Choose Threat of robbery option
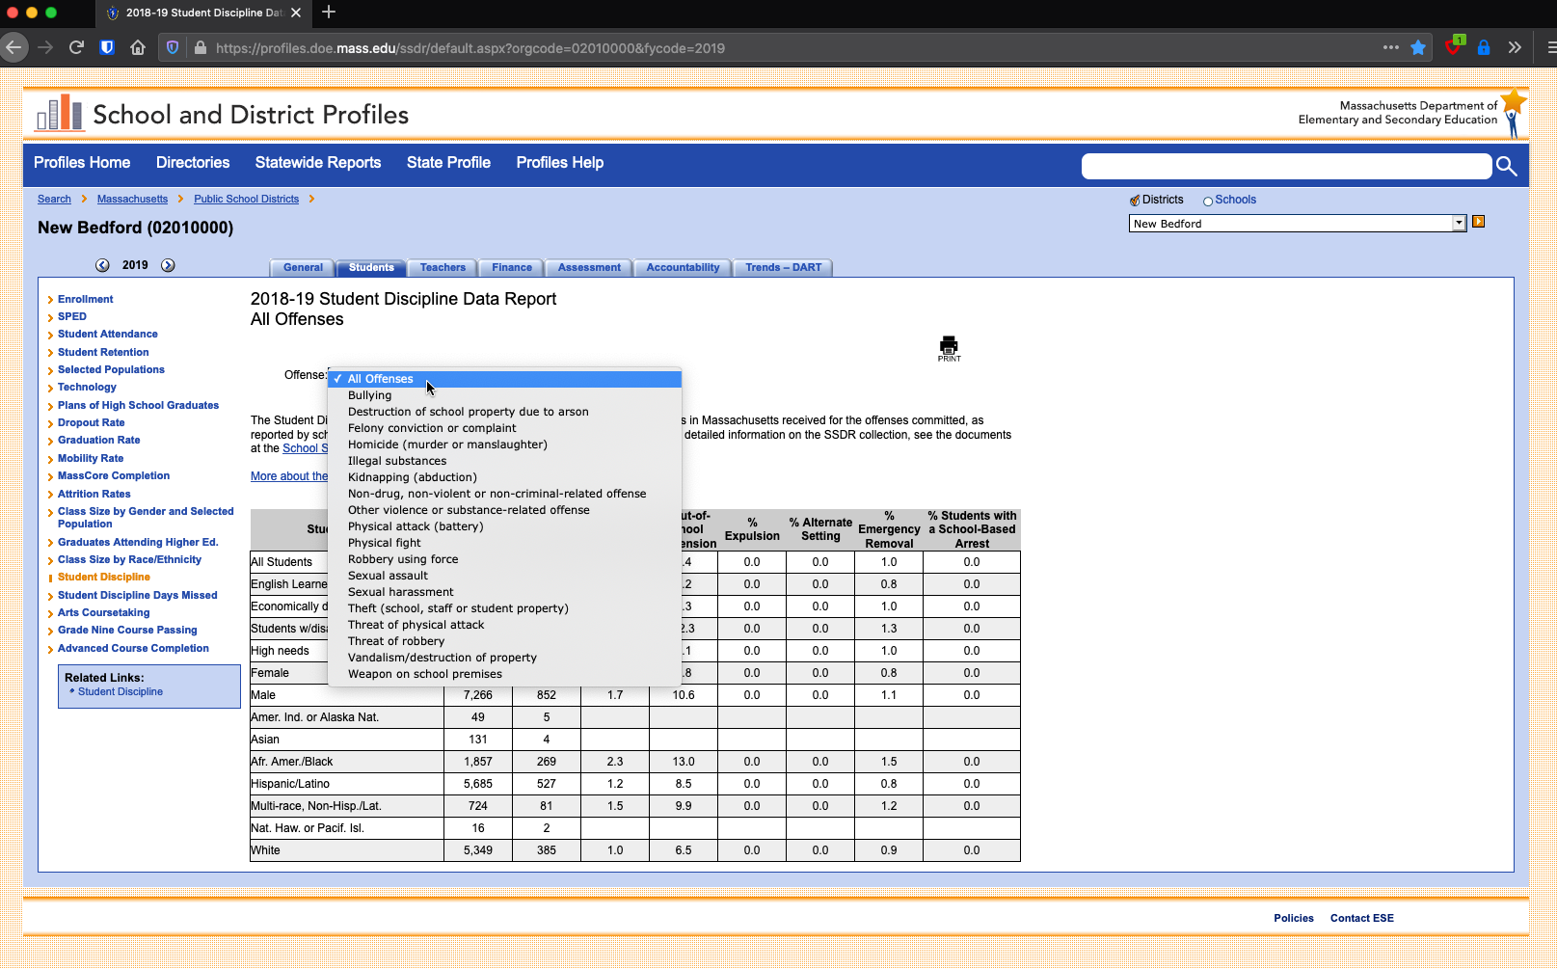The height and width of the screenshot is (969, 1557). tap(504, 641)
